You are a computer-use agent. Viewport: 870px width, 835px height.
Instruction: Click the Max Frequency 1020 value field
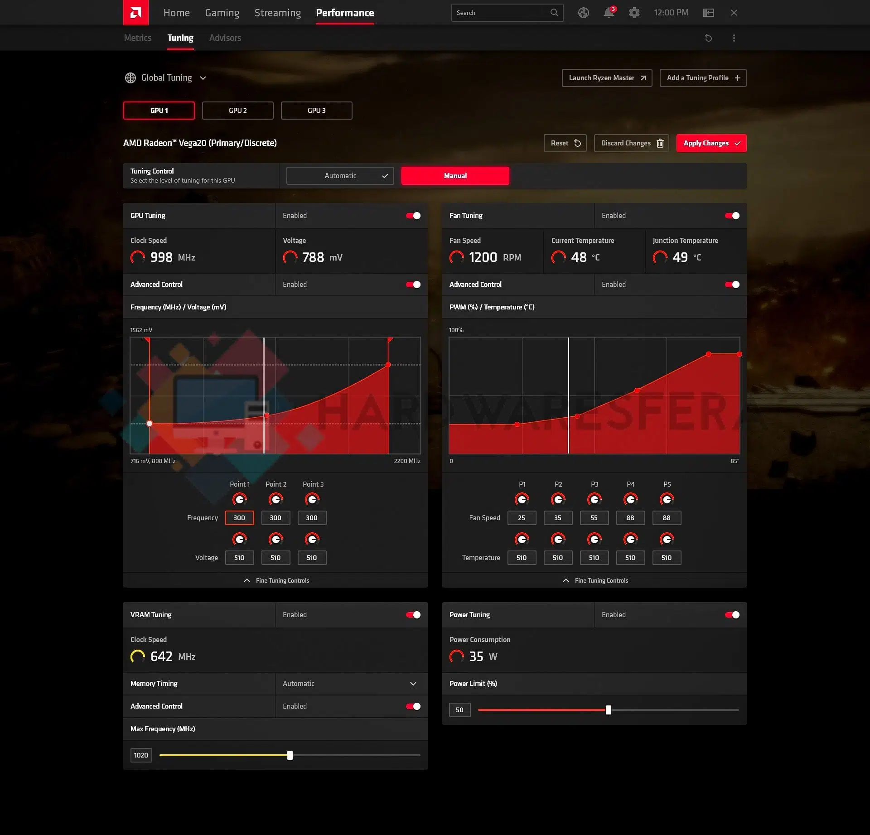pos(141,755)
